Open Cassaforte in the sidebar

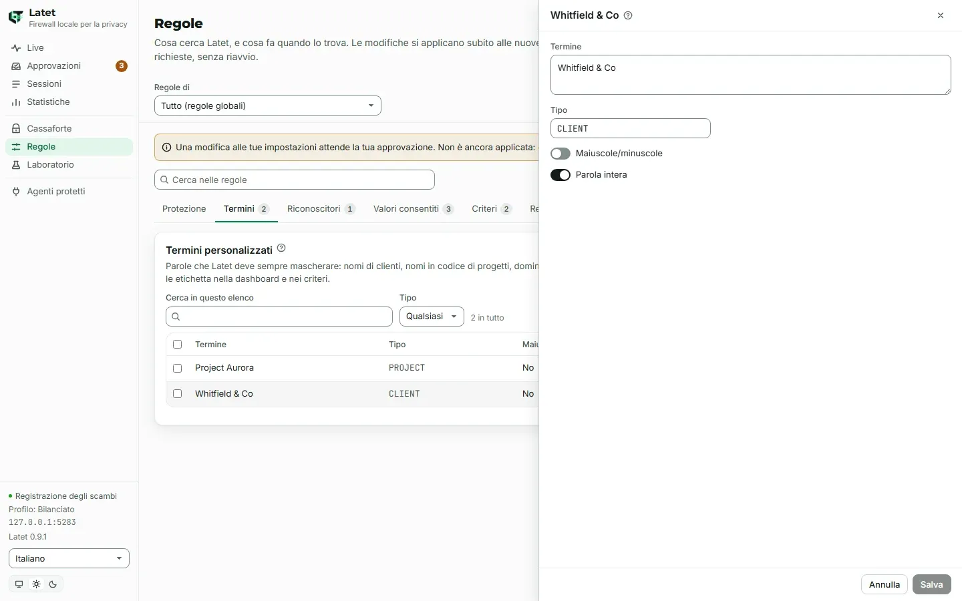pyautogui.click(x=69, y=129)
